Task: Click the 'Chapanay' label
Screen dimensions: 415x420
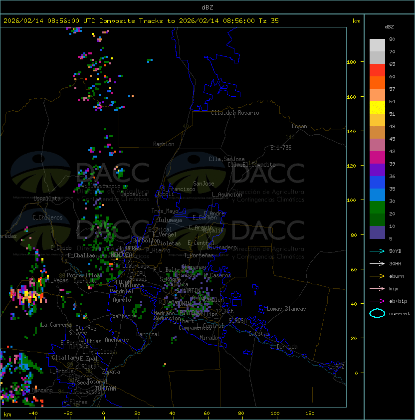Action: pos(194,267)
